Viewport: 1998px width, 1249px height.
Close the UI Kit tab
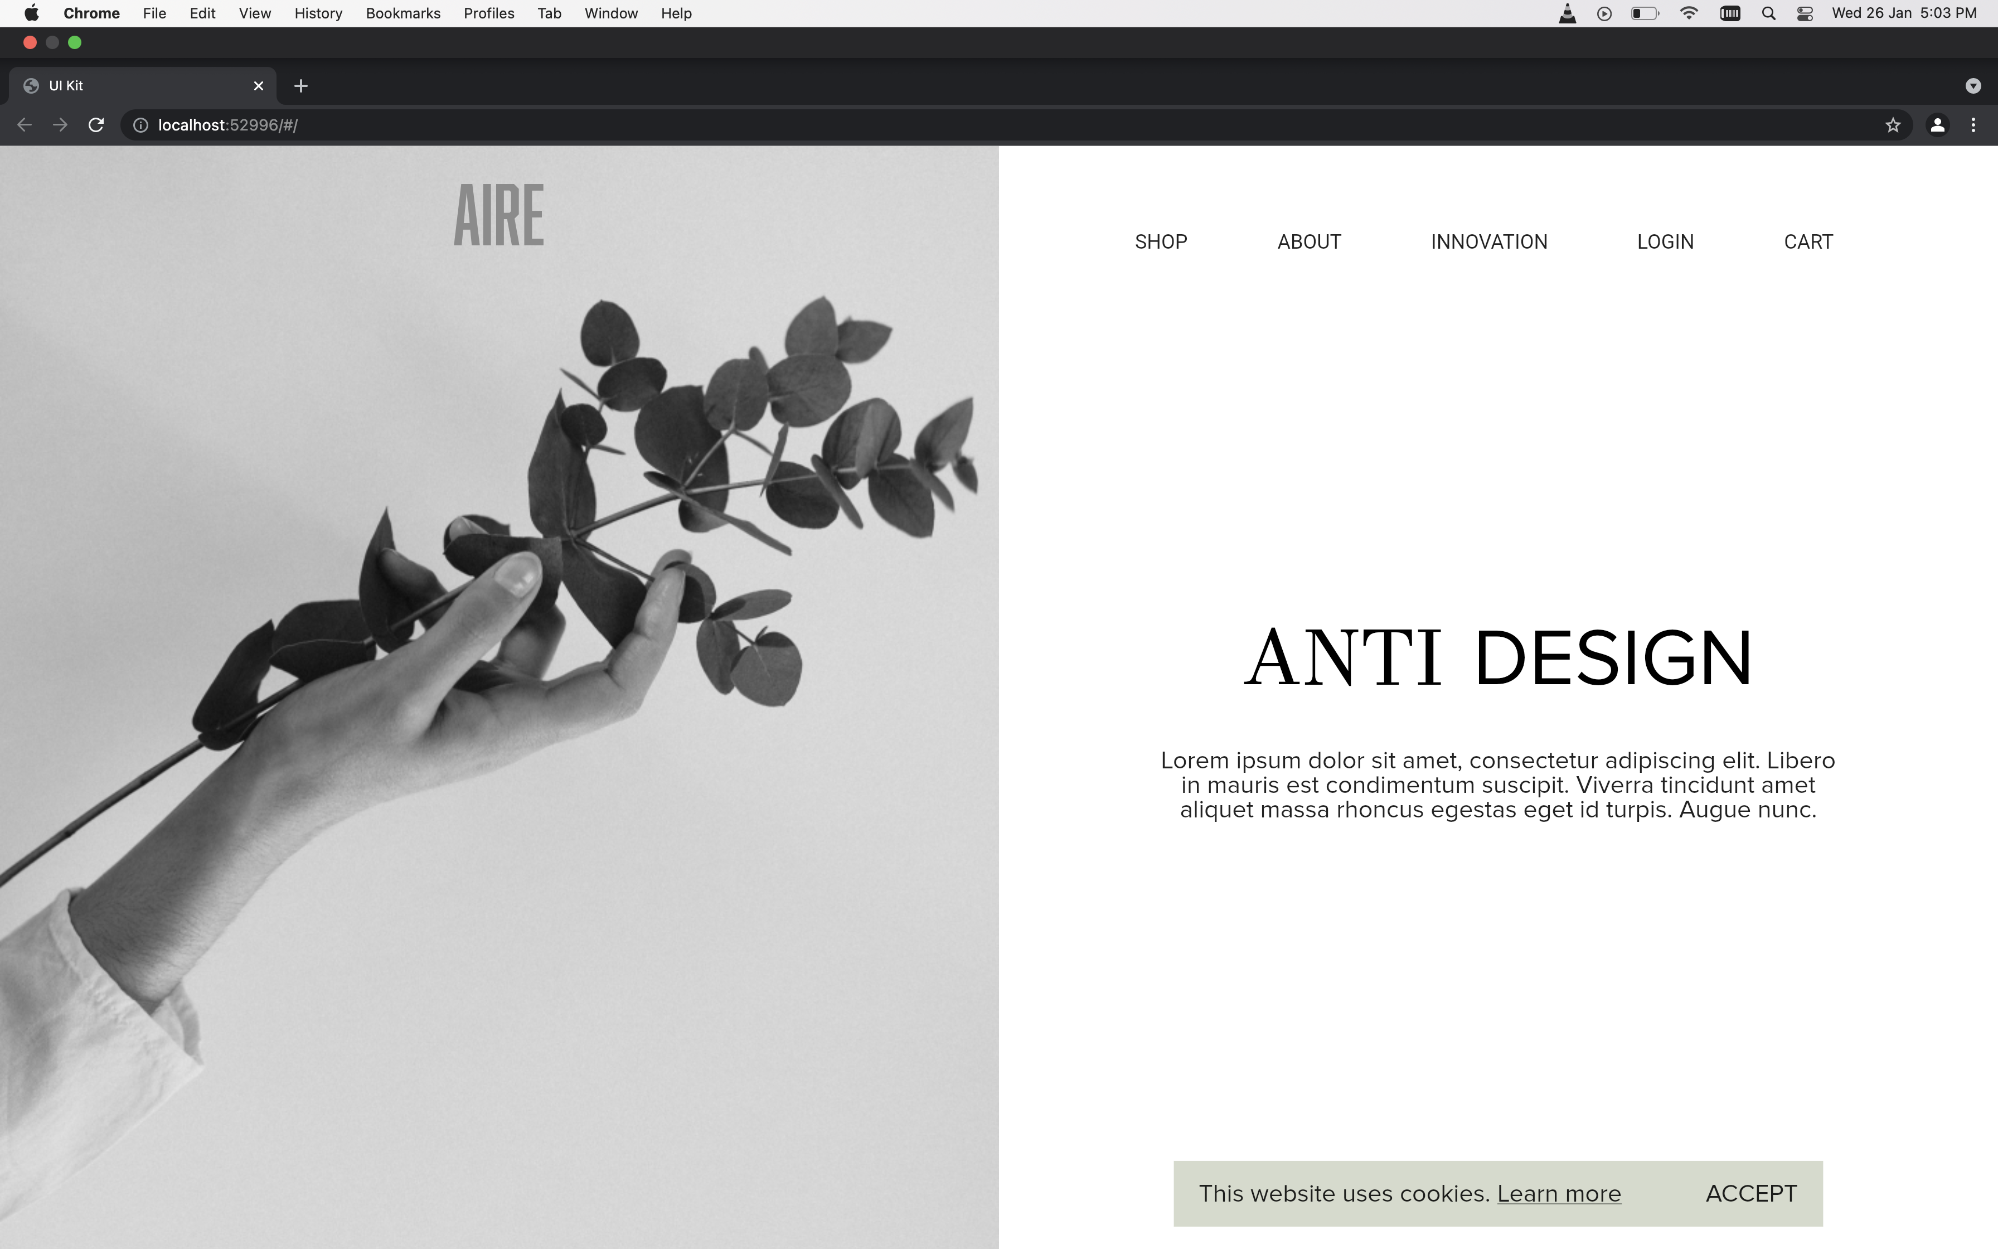pyautogui.click(x=259, y=86)
